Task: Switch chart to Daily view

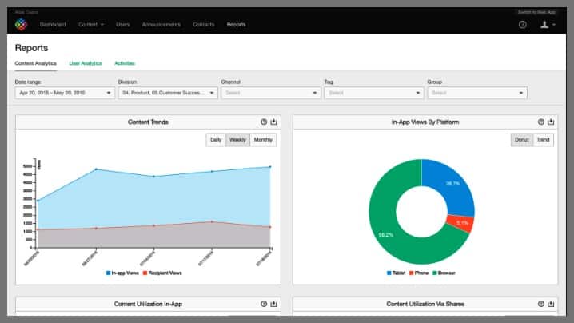Action: (216, 140)
